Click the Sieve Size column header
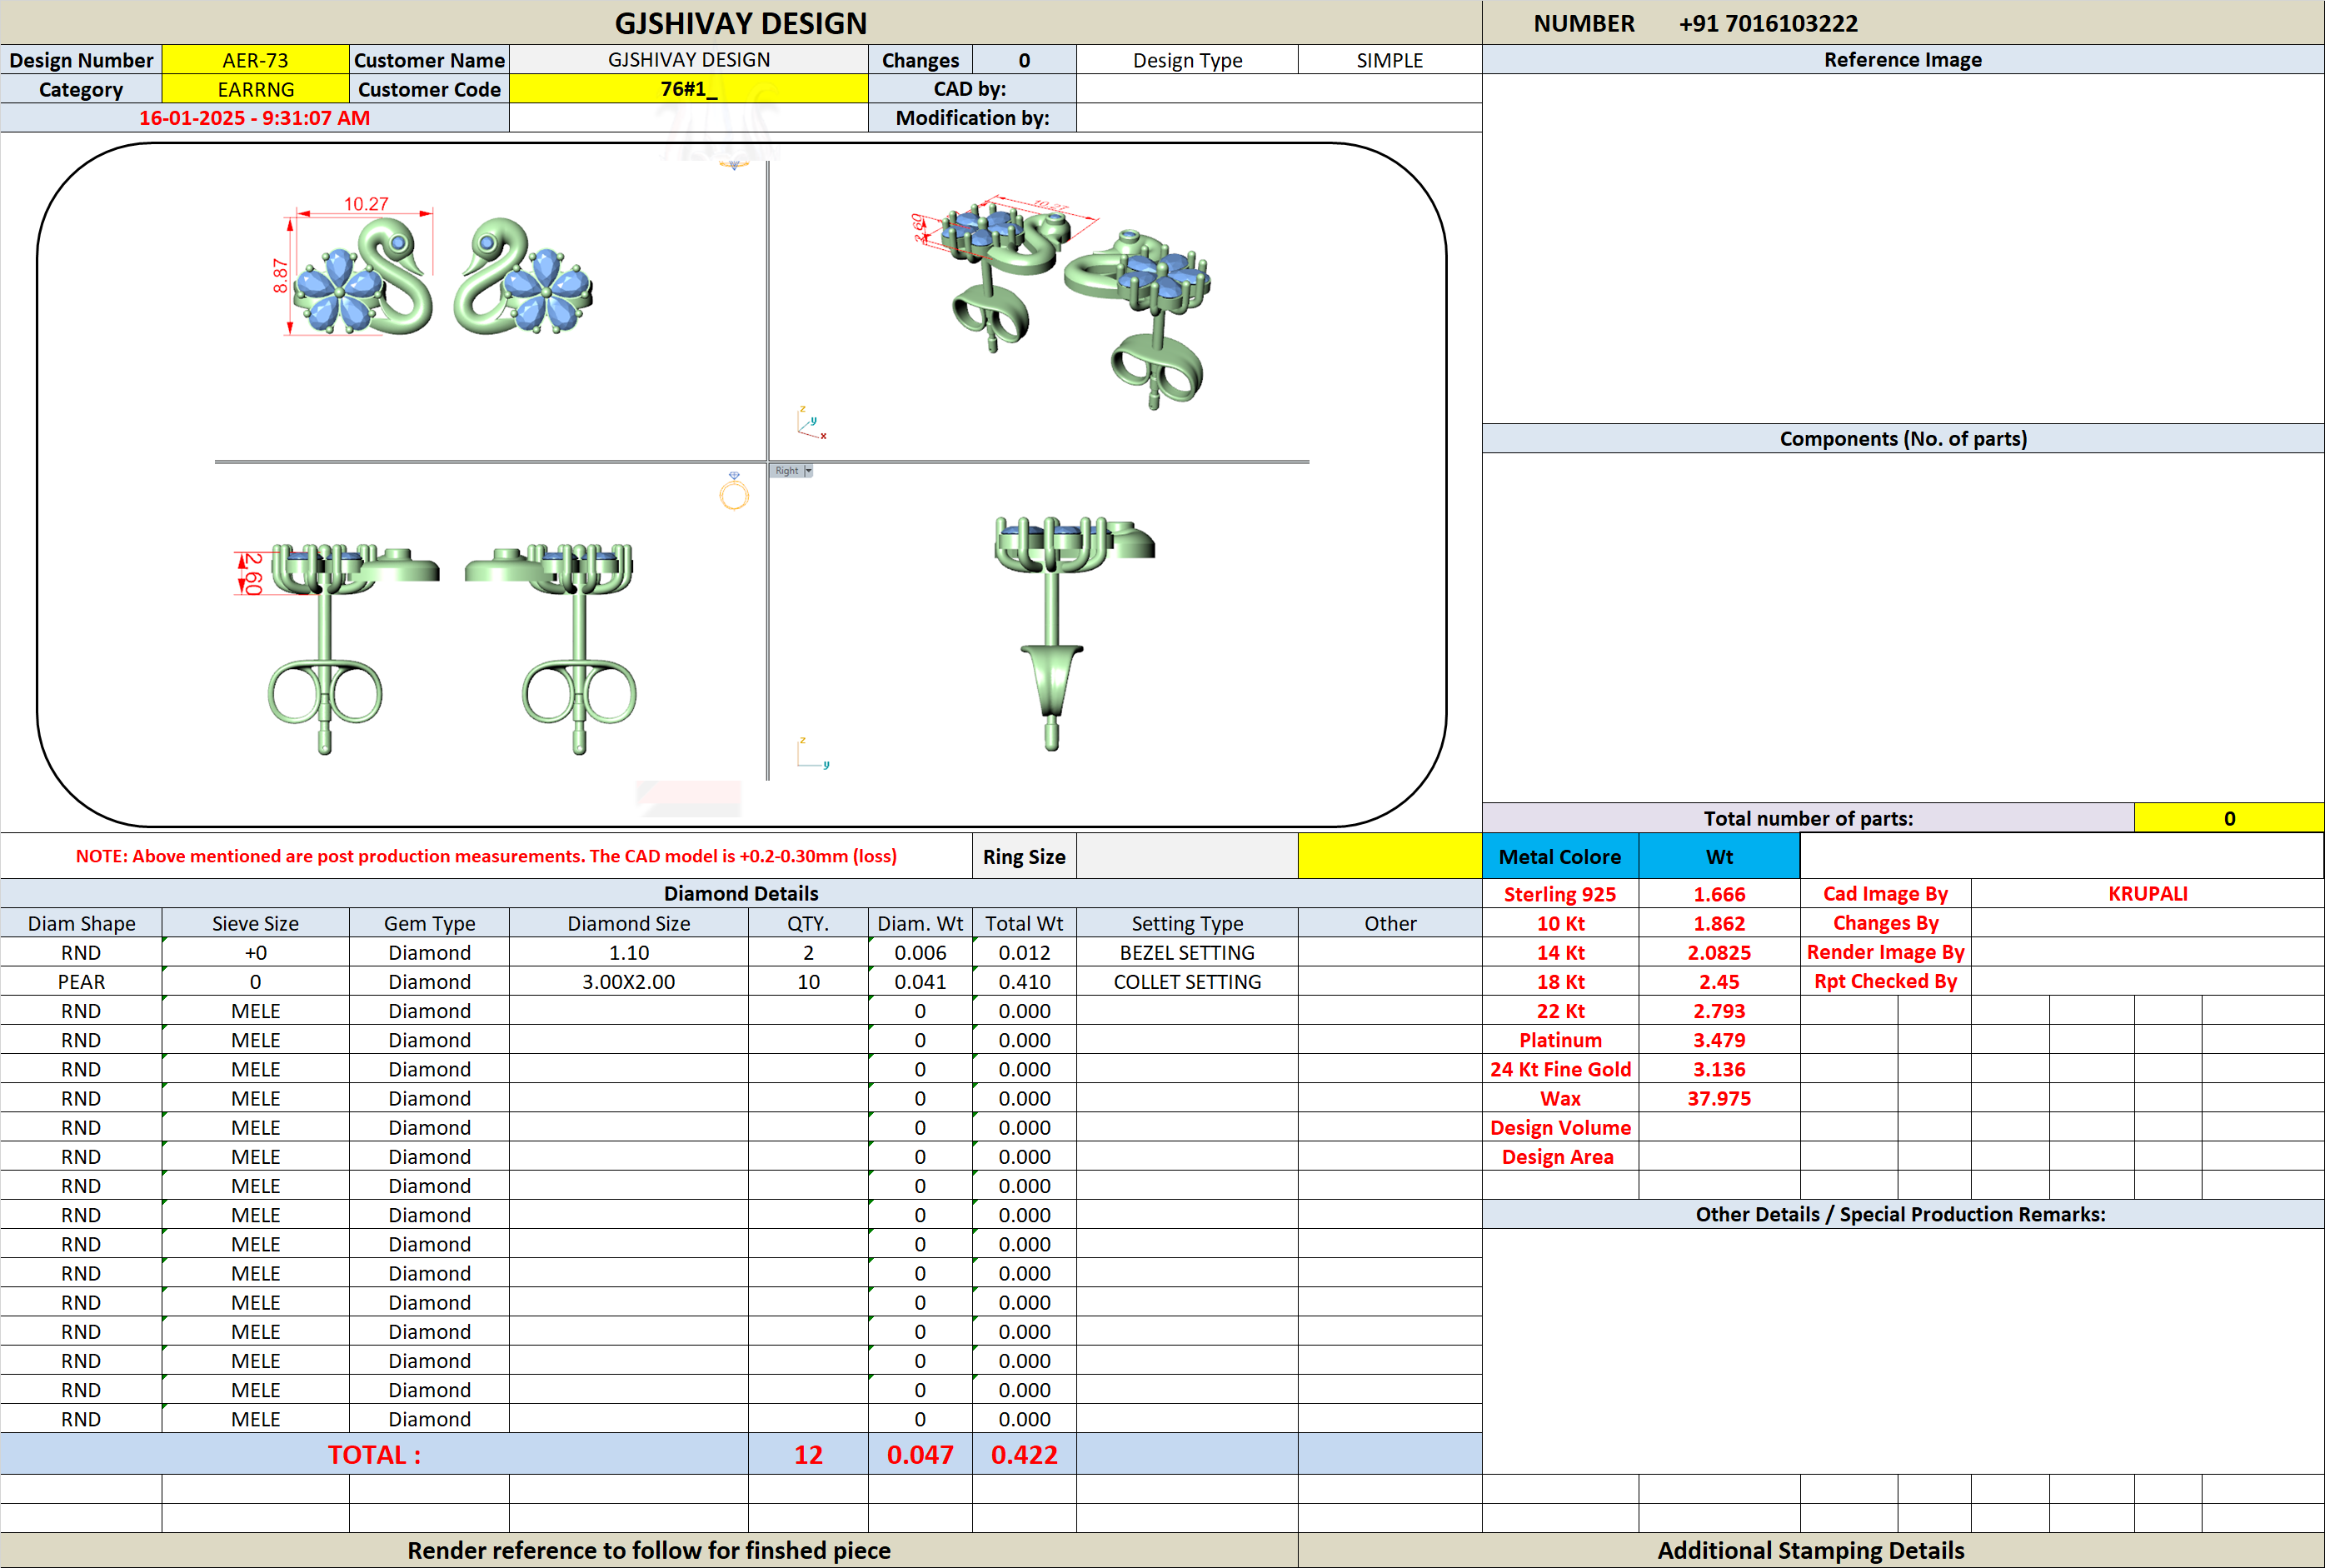 point(255,923)
